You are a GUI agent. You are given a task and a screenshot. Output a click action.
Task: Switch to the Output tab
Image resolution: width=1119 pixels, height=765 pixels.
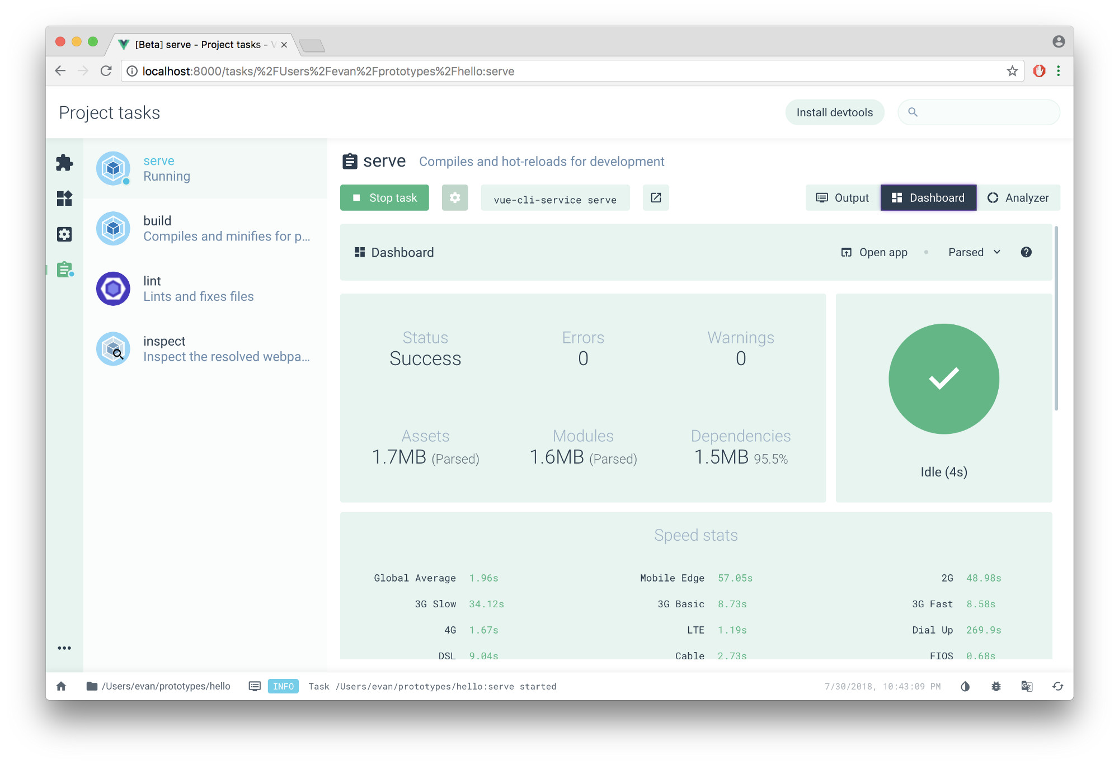pyautogui.click(x=843, y=197)
